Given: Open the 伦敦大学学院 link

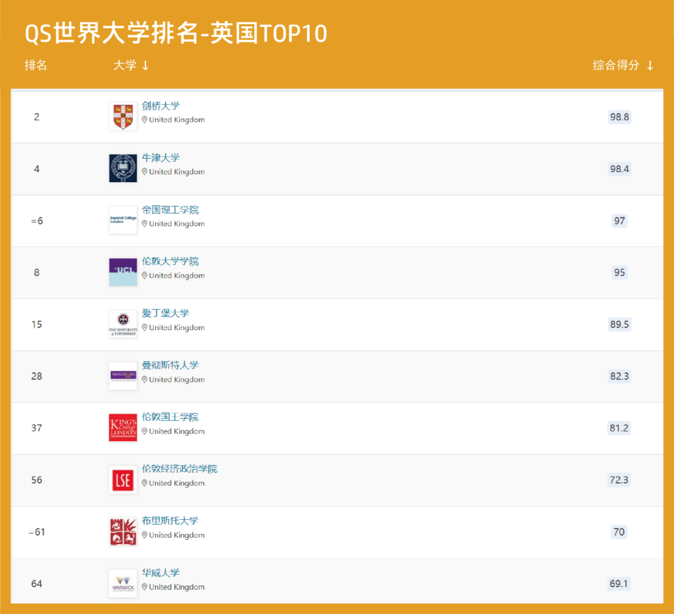Looking at the screenshot, I should click(170, 261).
